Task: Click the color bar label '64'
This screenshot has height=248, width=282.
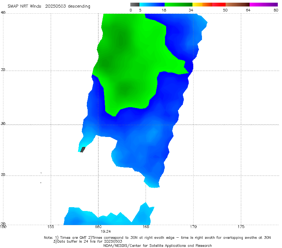Action: (248, 10)
